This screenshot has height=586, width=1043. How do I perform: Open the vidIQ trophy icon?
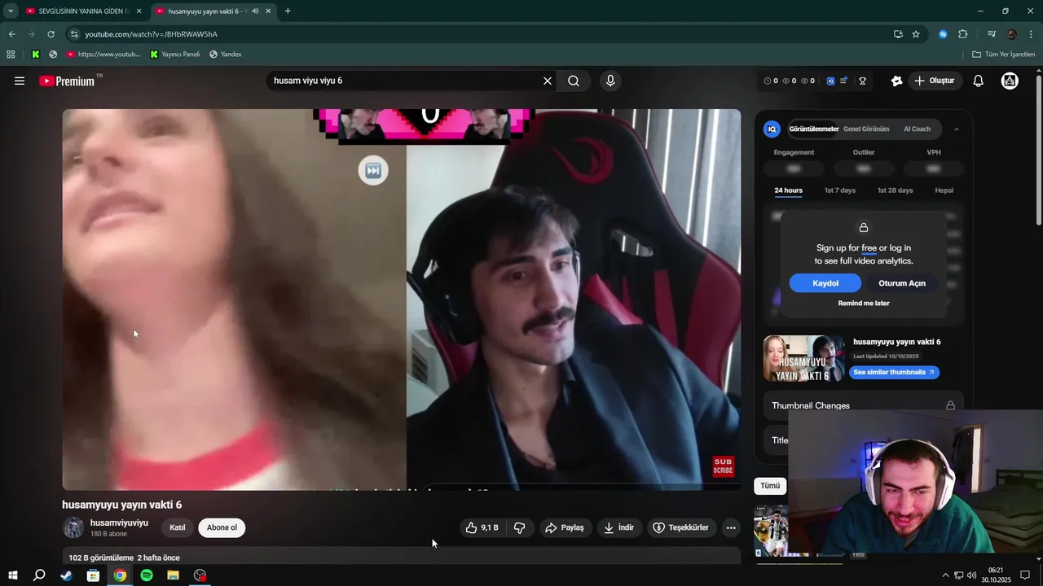click(x=862, y=81)
